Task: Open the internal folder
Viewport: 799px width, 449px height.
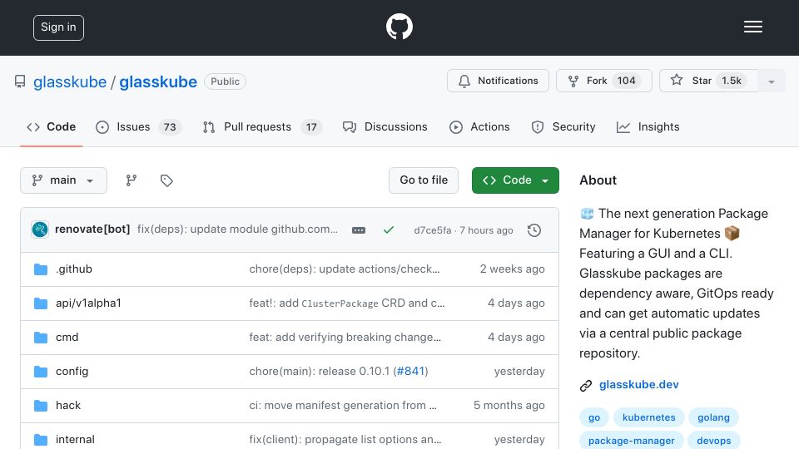Action: pos(75,439)
